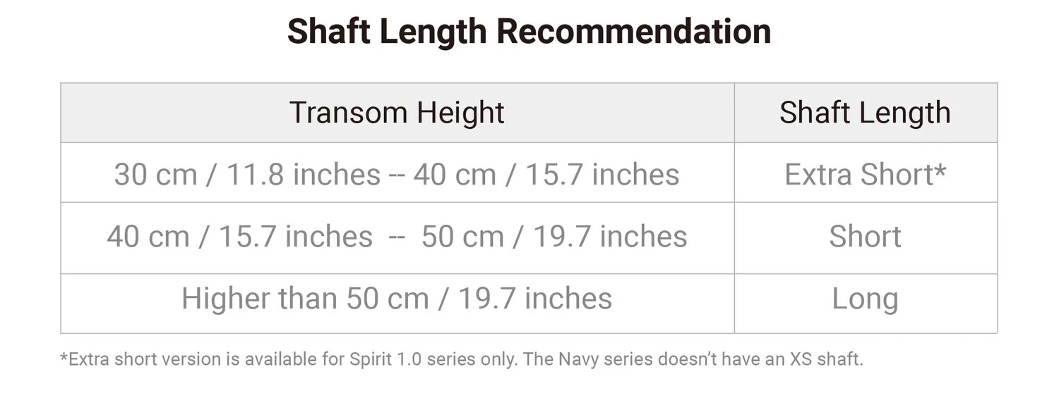Click the Long shaft length cell
The height and width of the screenshot is (398, 1059).
click(865, 299)
